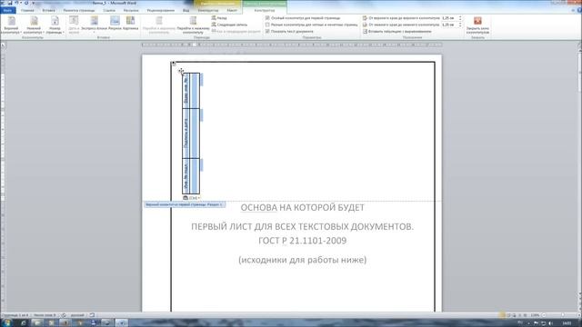The width and height of the screenshot is (582, 327).
Task: Open the Windows Start menu
Action: click(x=6, y=323)
